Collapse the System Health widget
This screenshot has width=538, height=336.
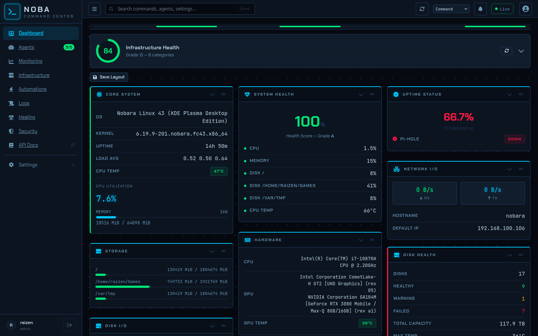[361, 94]
